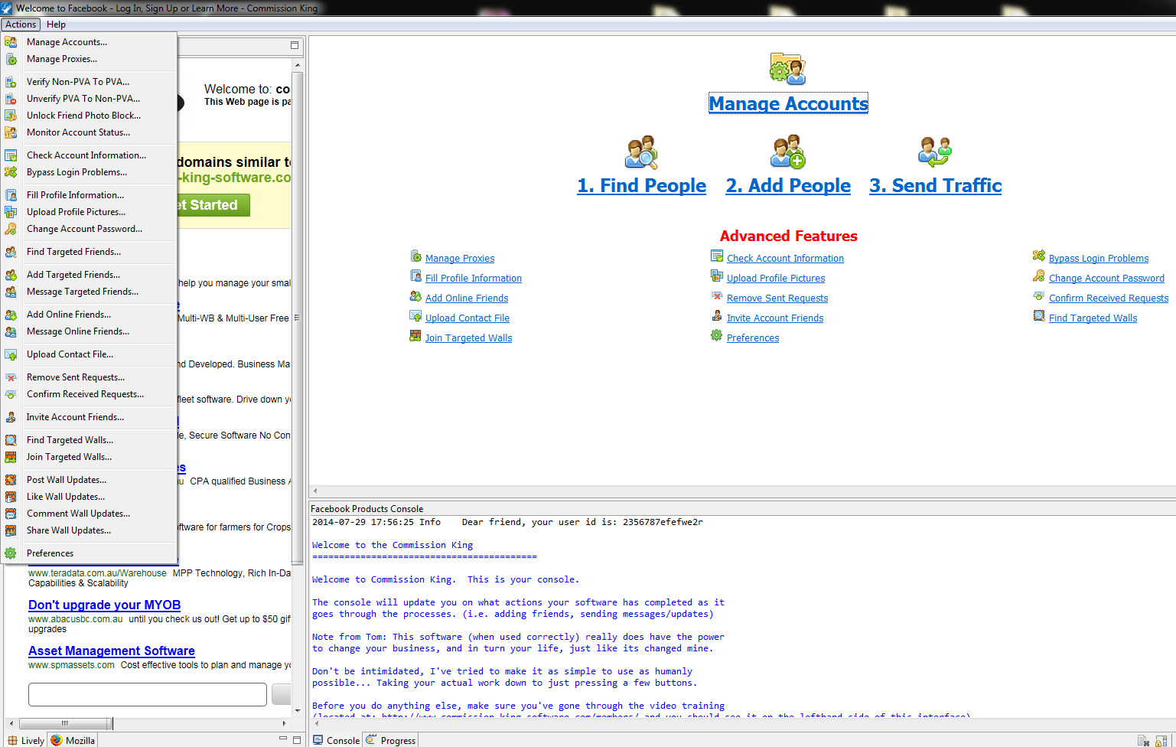1176x747 pixels.
Task: Click the Send Traffic icon
Action: pos(934,152)
